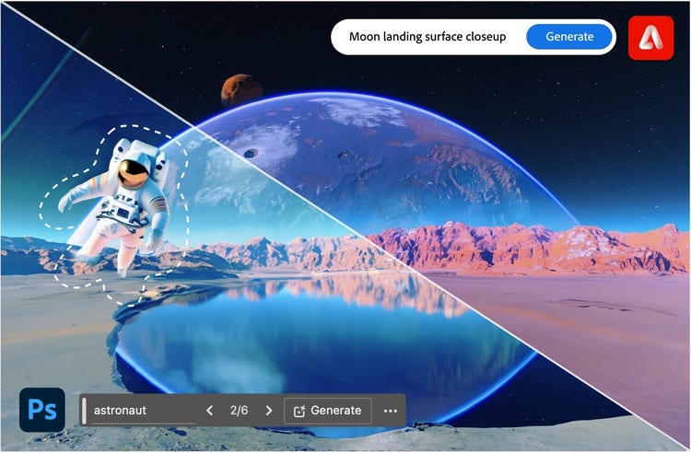The height and width of the screenshot is (453, 691).
Task: Go to next variation with right chevron
Action: (x=269, y=411)
